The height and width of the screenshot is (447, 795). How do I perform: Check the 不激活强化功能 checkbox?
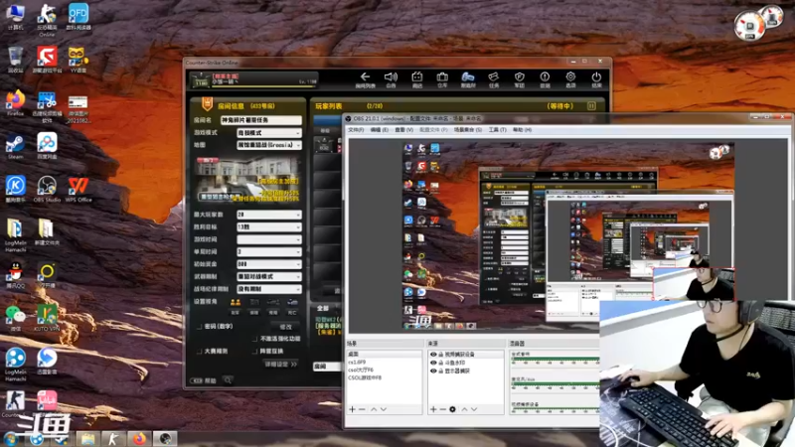coord(254,339)
